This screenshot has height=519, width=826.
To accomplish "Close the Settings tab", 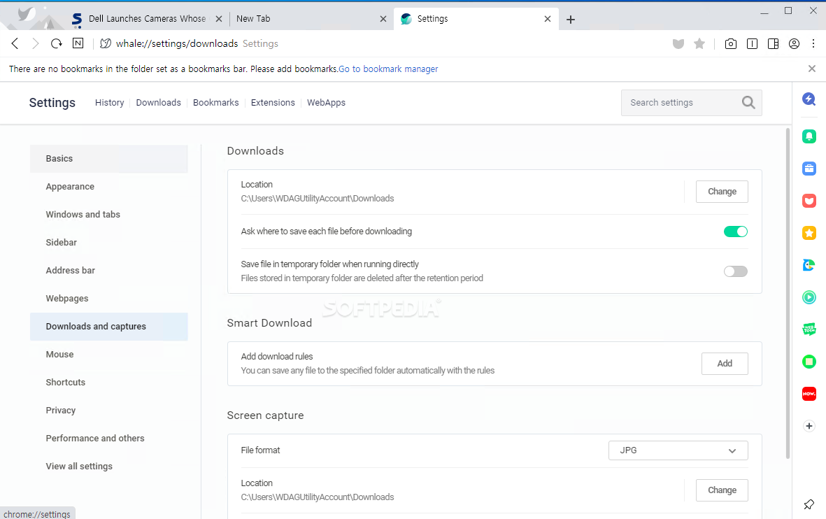I will click(x=548, y=19).
